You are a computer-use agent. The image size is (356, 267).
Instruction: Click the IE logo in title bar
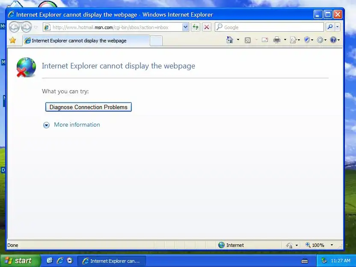pos(11,15)
